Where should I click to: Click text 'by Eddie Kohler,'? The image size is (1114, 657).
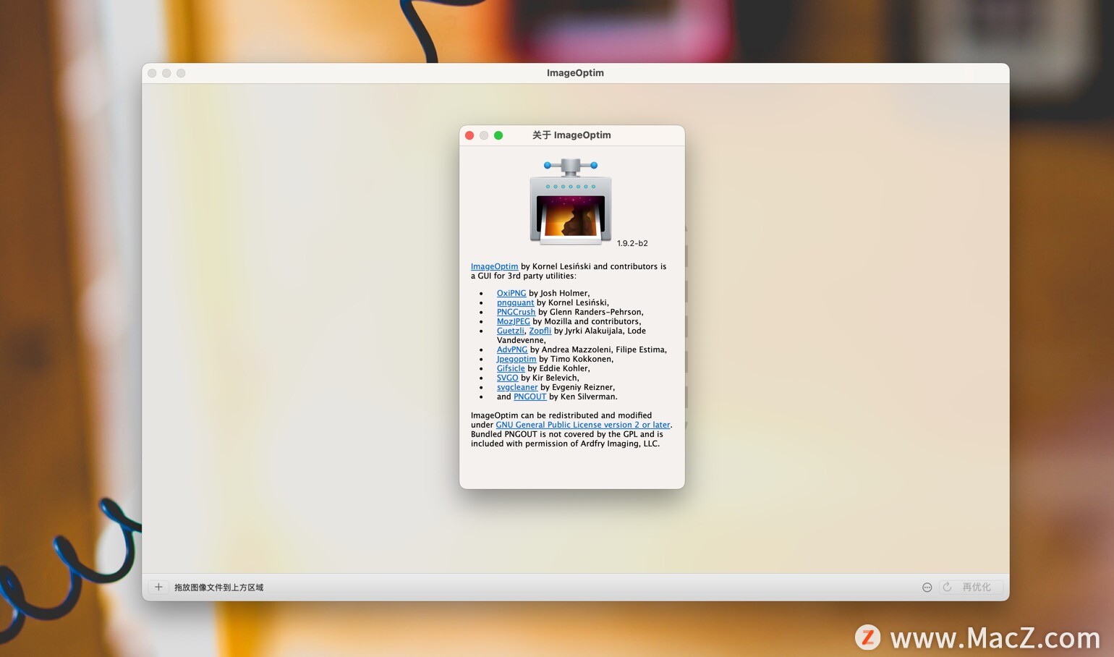coord(558,368)
